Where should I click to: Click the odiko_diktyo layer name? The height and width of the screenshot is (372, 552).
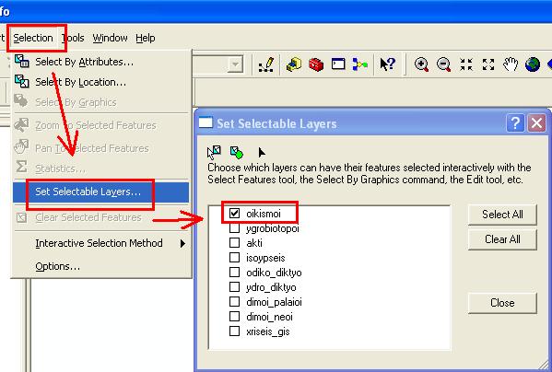[x=274, y=273]
